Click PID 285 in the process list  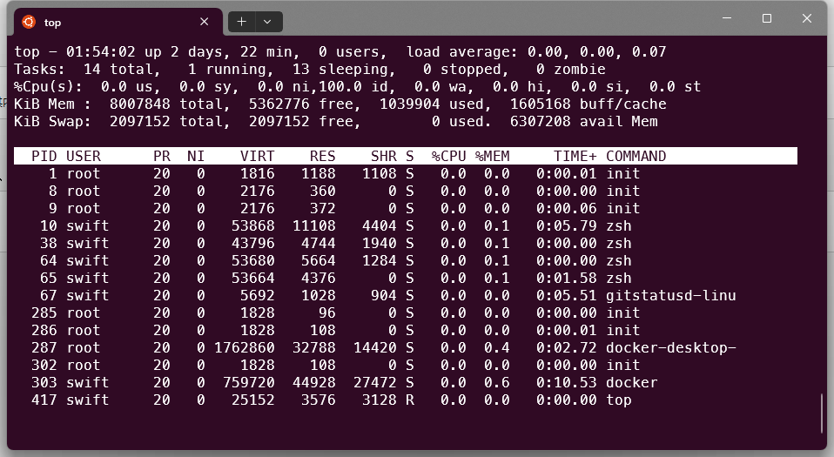pos(44,313)
